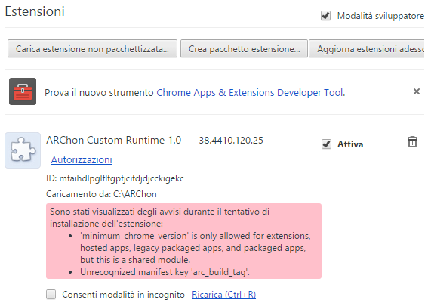Image resolution: width=428 pixels, height=303 pixels.
Task: Dismiss the Developer Tool promo banner
Action: tap(417, 91)
